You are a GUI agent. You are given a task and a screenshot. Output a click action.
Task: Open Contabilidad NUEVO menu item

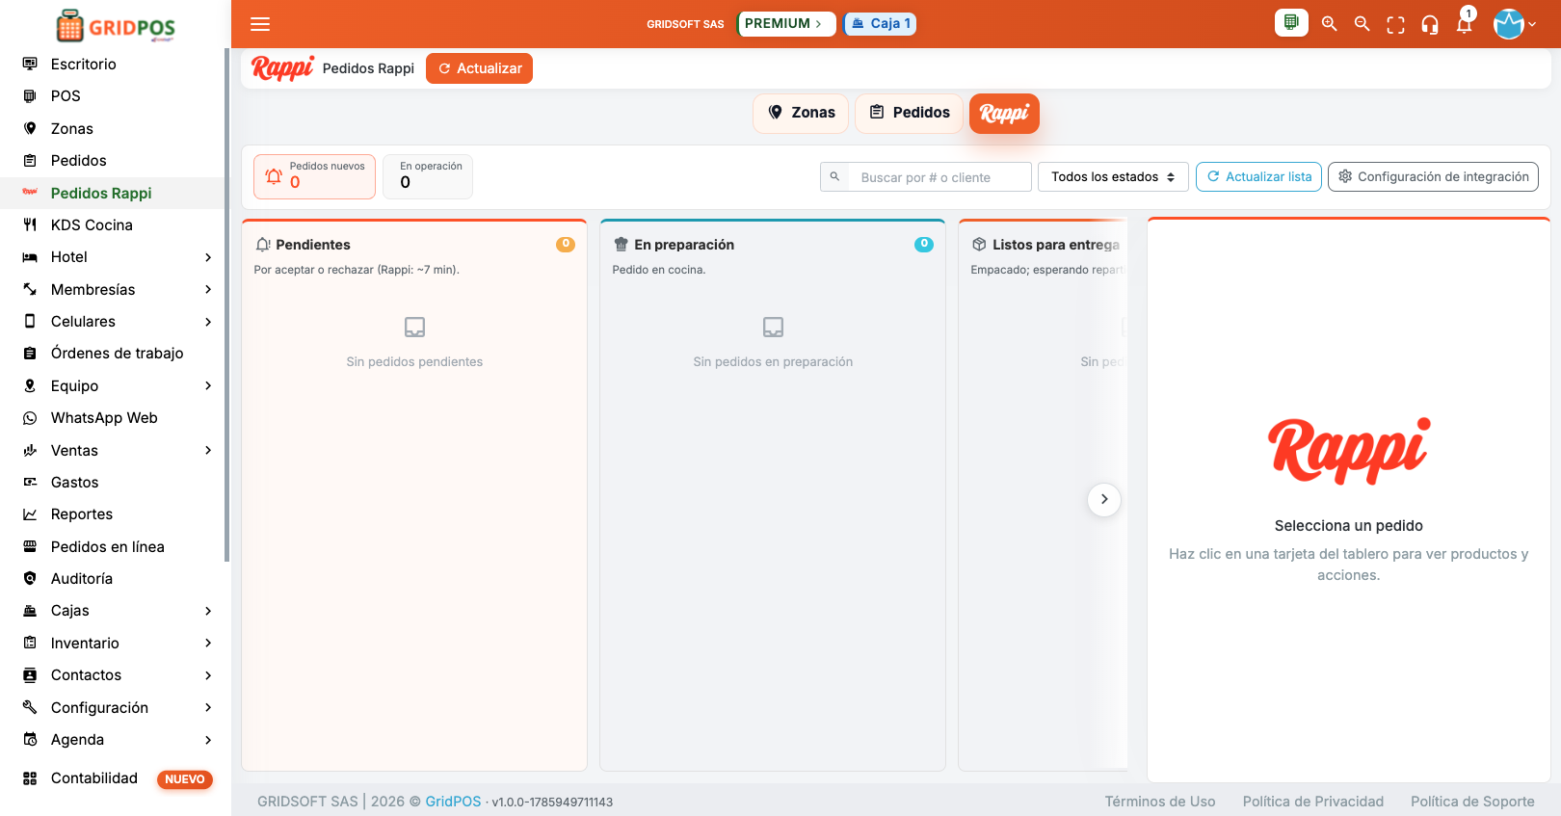[112, 778]
